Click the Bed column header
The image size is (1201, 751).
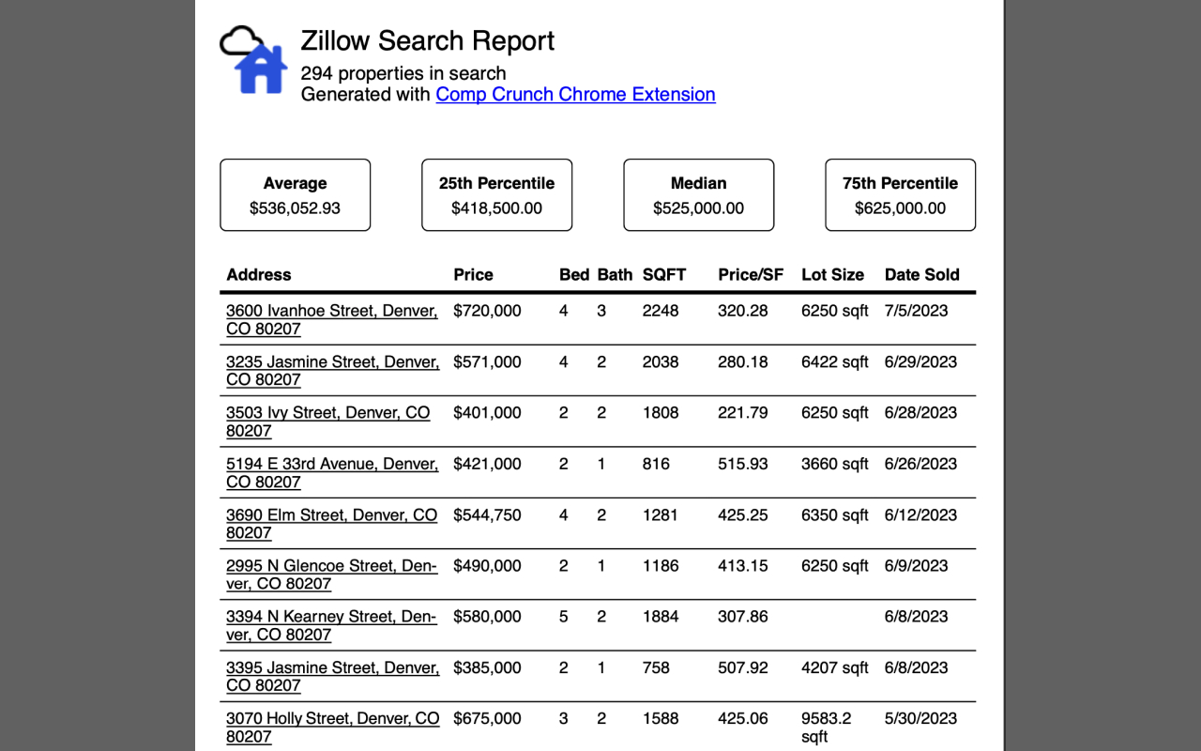[x=574, y=275]
